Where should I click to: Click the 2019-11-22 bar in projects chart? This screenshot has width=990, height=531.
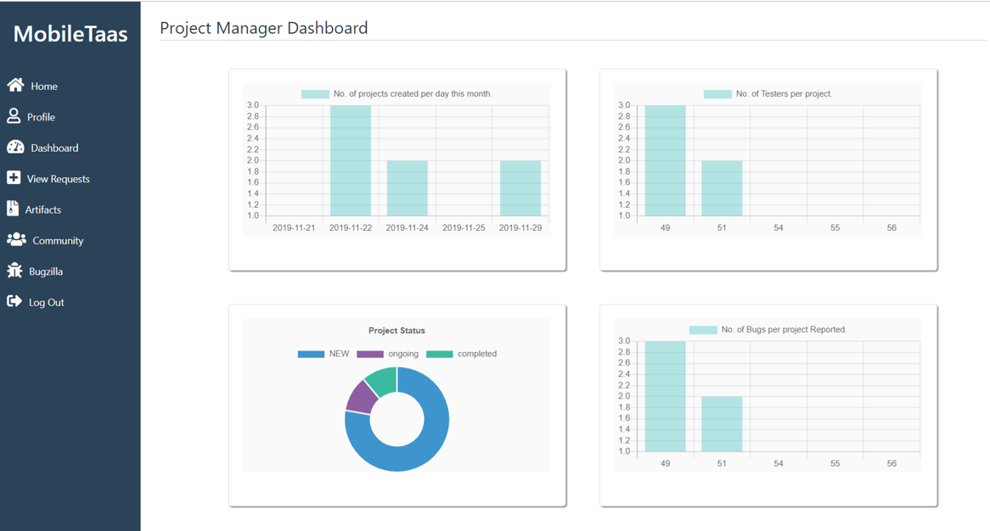(x=351, y=161)
